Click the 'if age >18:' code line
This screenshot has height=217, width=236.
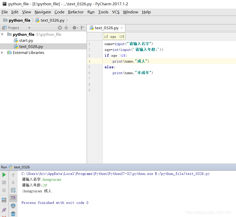(x=116, y=55)
